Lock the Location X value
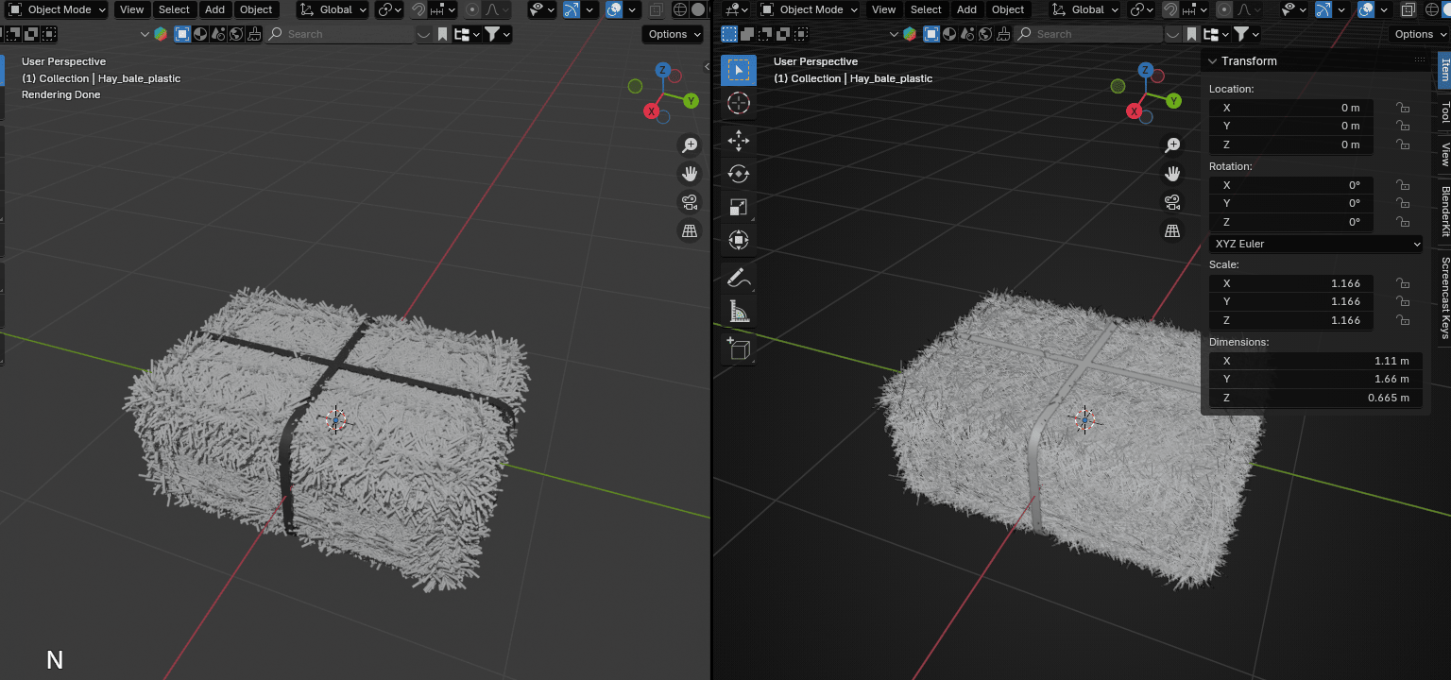 (x=1404, y=108)
